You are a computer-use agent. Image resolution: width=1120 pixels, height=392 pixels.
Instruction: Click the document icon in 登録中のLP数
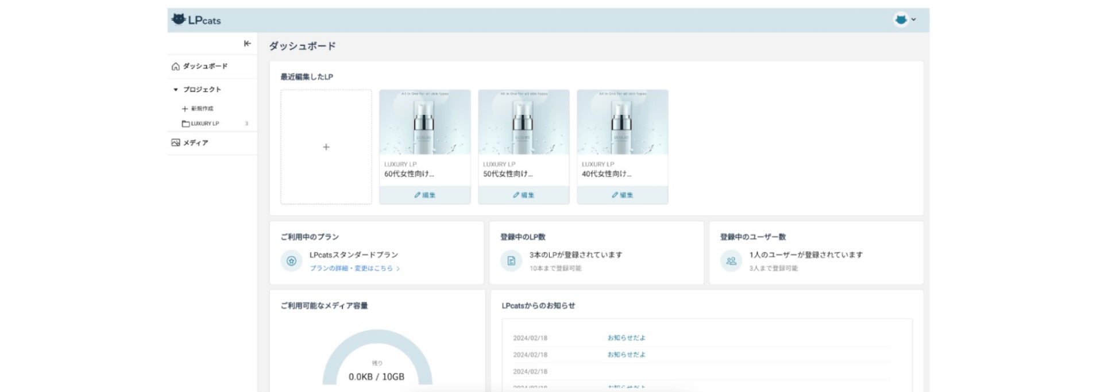tap(511, 261)
